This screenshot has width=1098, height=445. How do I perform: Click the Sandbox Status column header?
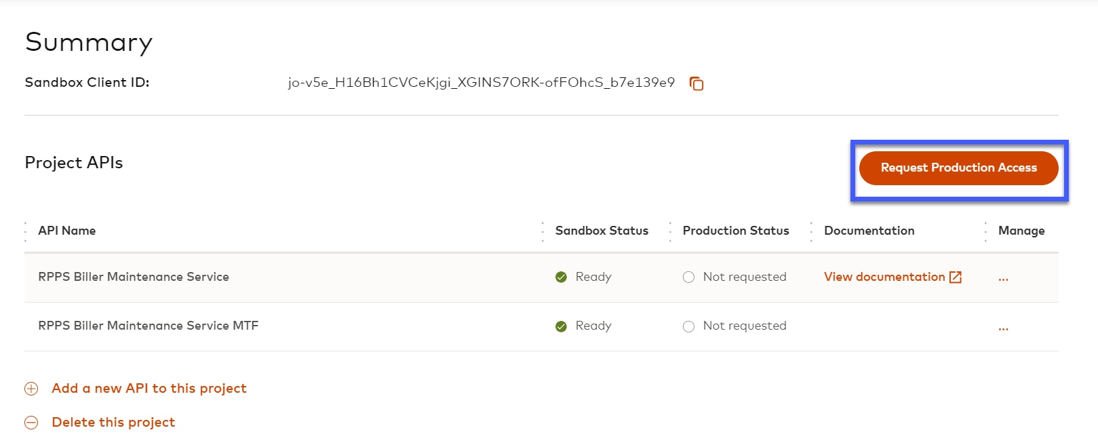pos(602,231)
